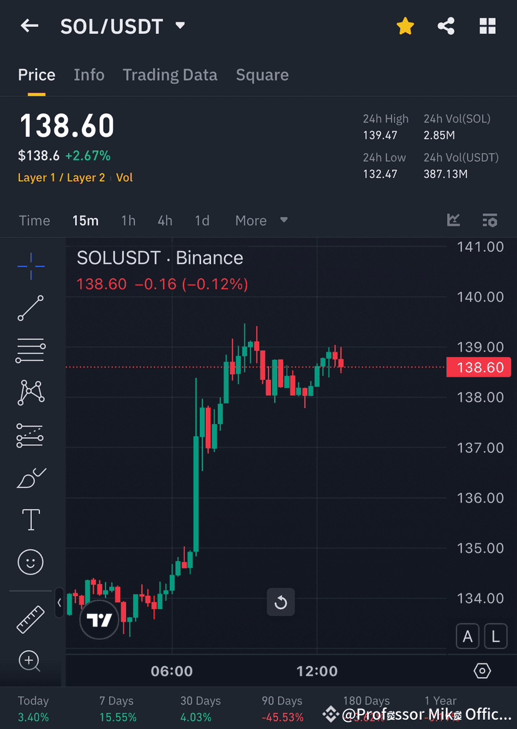Viewport: 517px width, 729px height.
Task: Select the XABCD pattern tool
Action: coord(31,393)
